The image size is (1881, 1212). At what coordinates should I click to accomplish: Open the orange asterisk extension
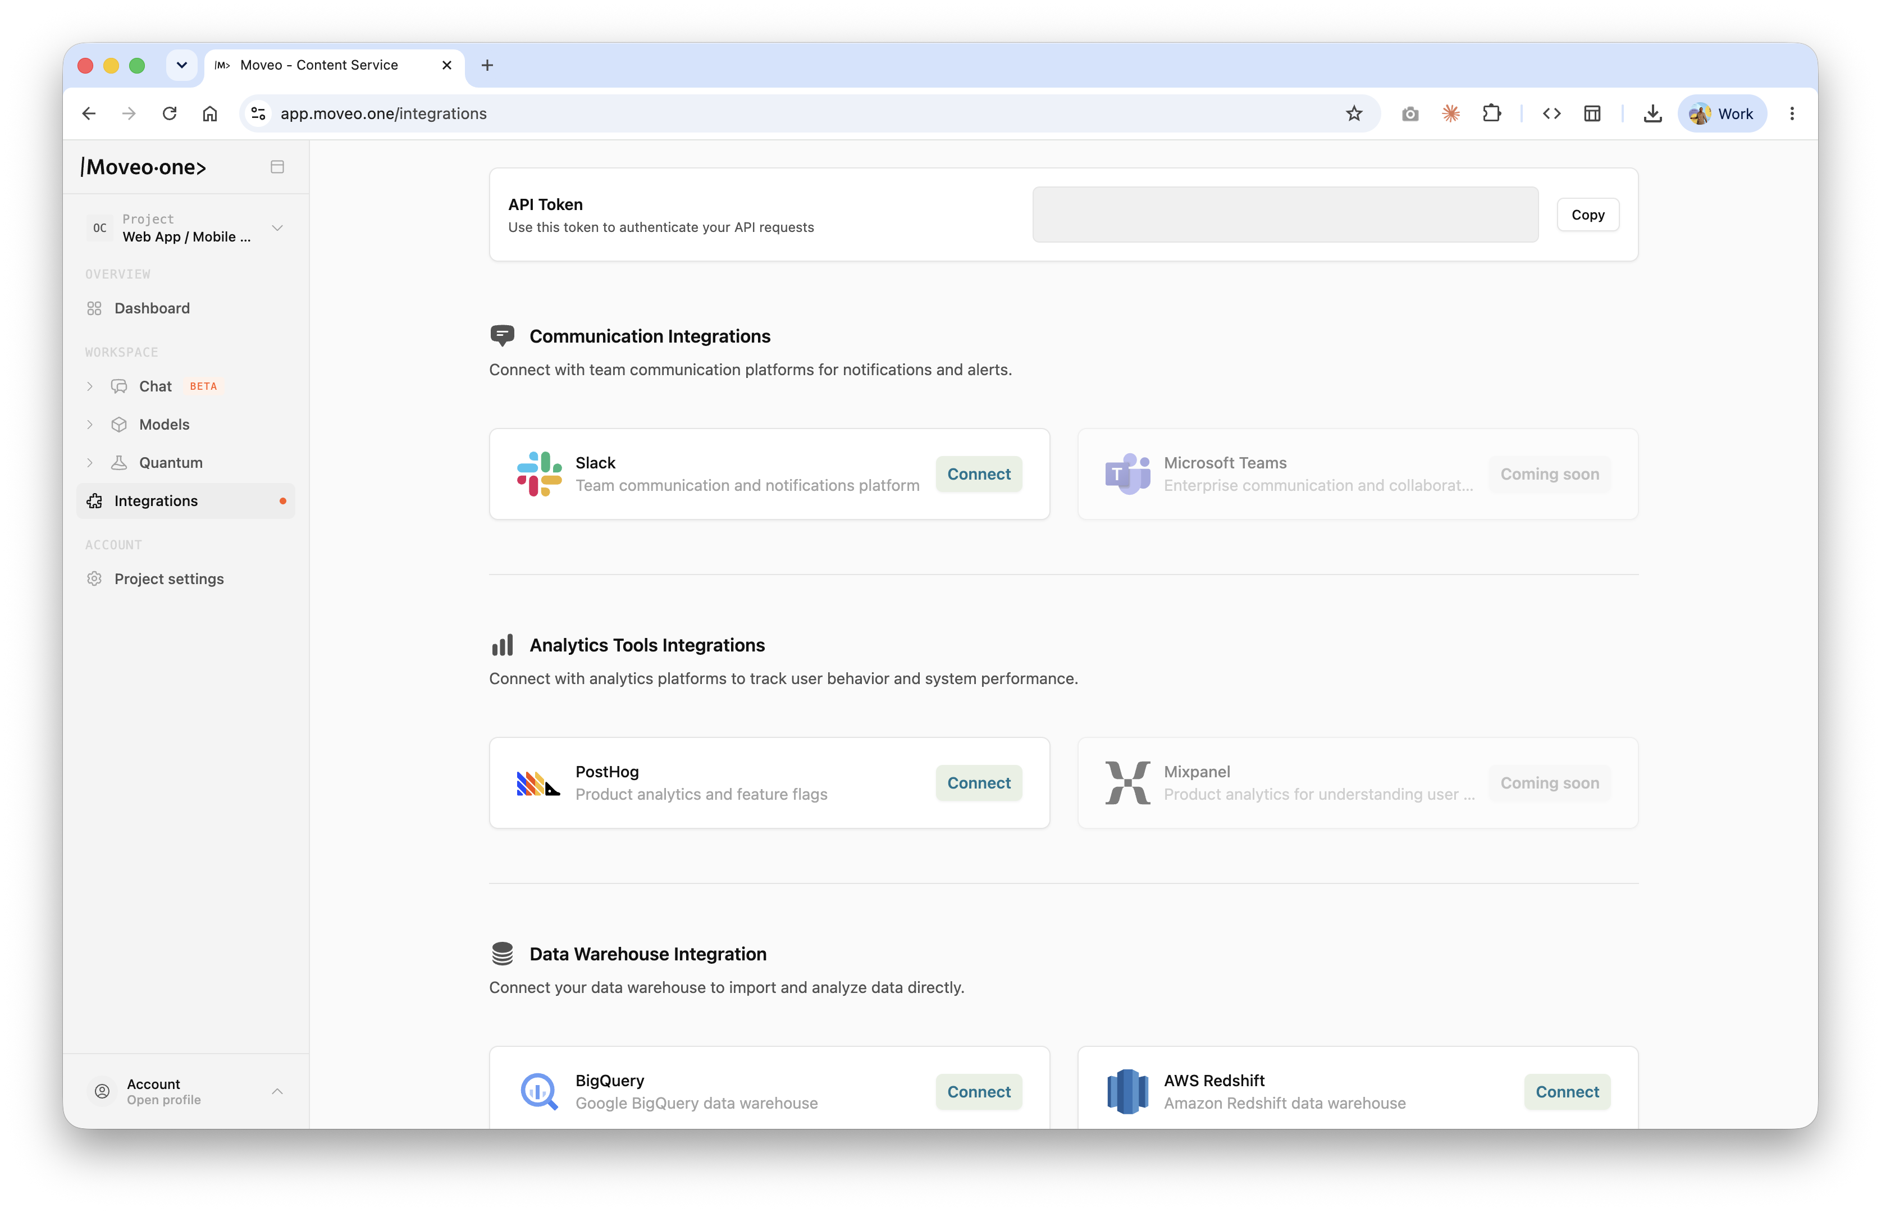[x=1451, y=113]
